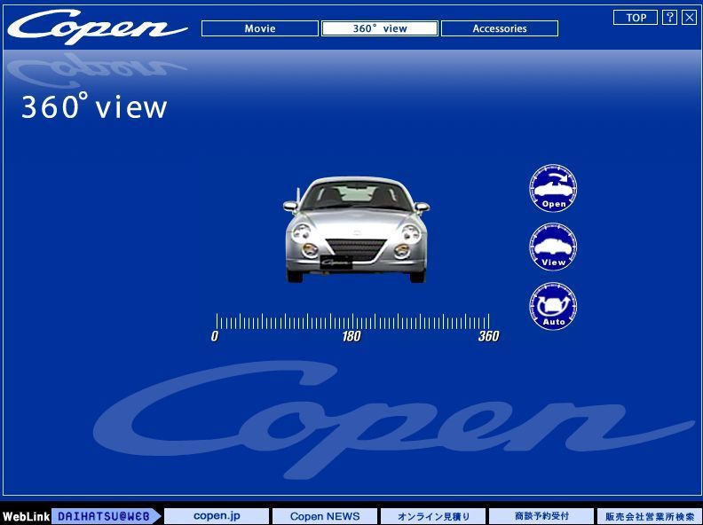Image resolution: width=703 pixels, height=525 pixels.
Task: Click the 0 mark on the rotation scale
Action: pyautogui.click(x=215, y=336)
